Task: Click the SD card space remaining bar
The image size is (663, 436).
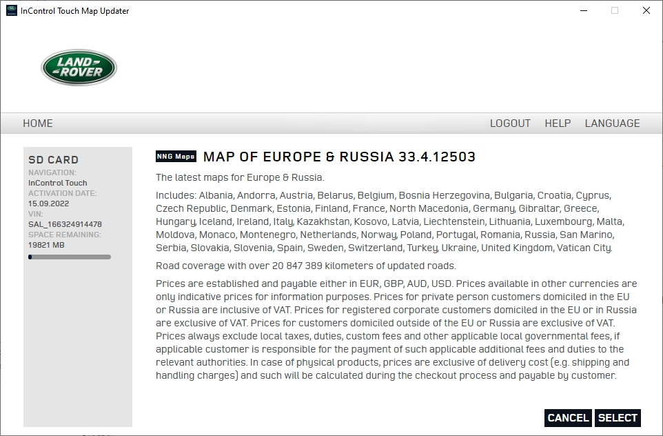Action: pos(70,257)
